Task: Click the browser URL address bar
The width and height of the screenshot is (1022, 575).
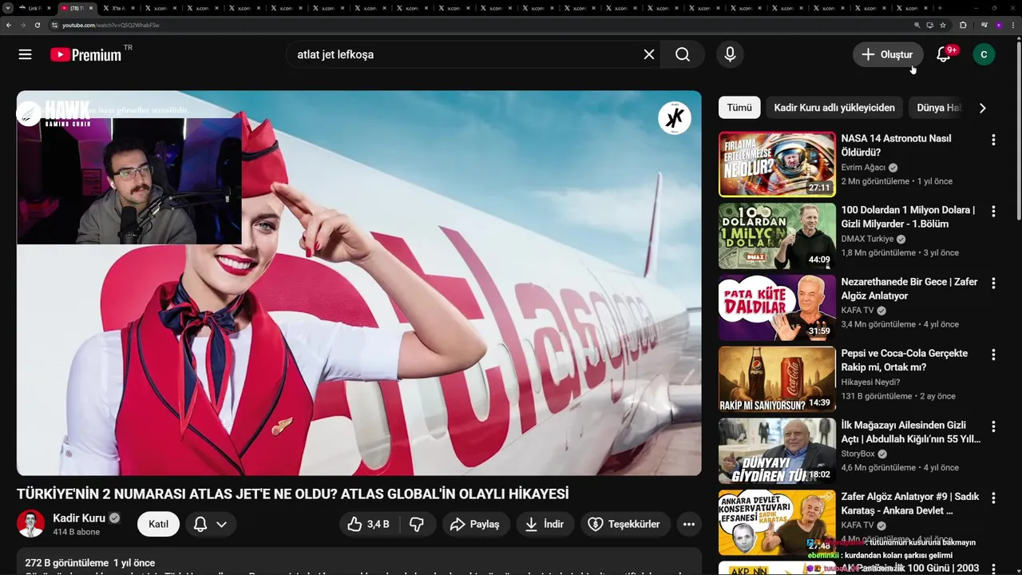Action: [479, 25]
